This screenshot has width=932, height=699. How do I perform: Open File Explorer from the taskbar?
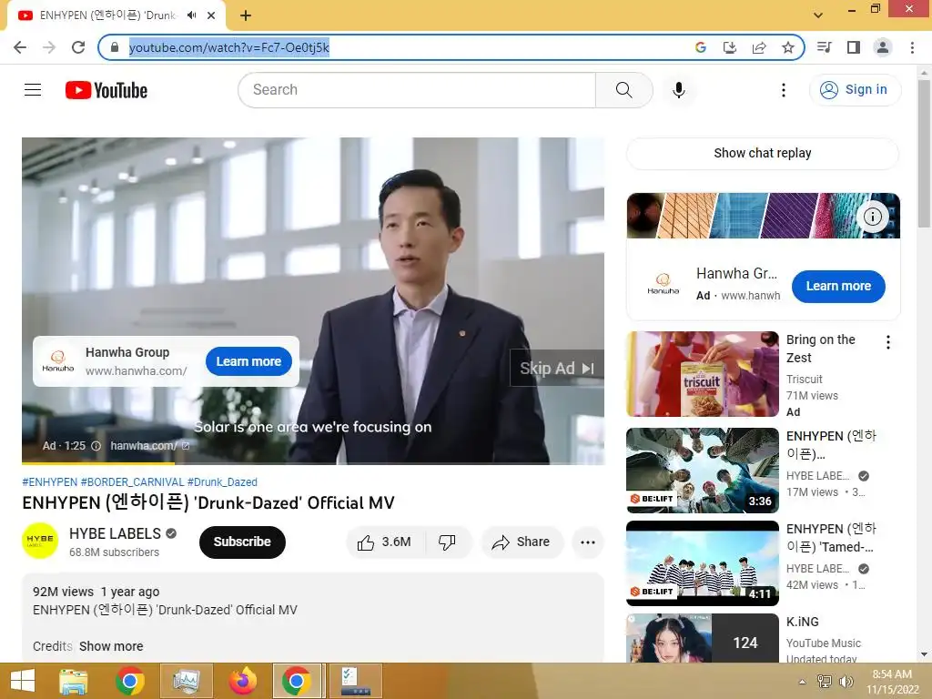(73, 681)
